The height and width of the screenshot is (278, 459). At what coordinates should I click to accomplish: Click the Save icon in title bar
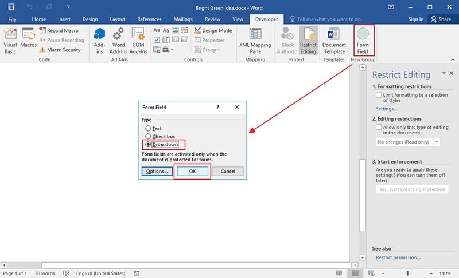11,6
